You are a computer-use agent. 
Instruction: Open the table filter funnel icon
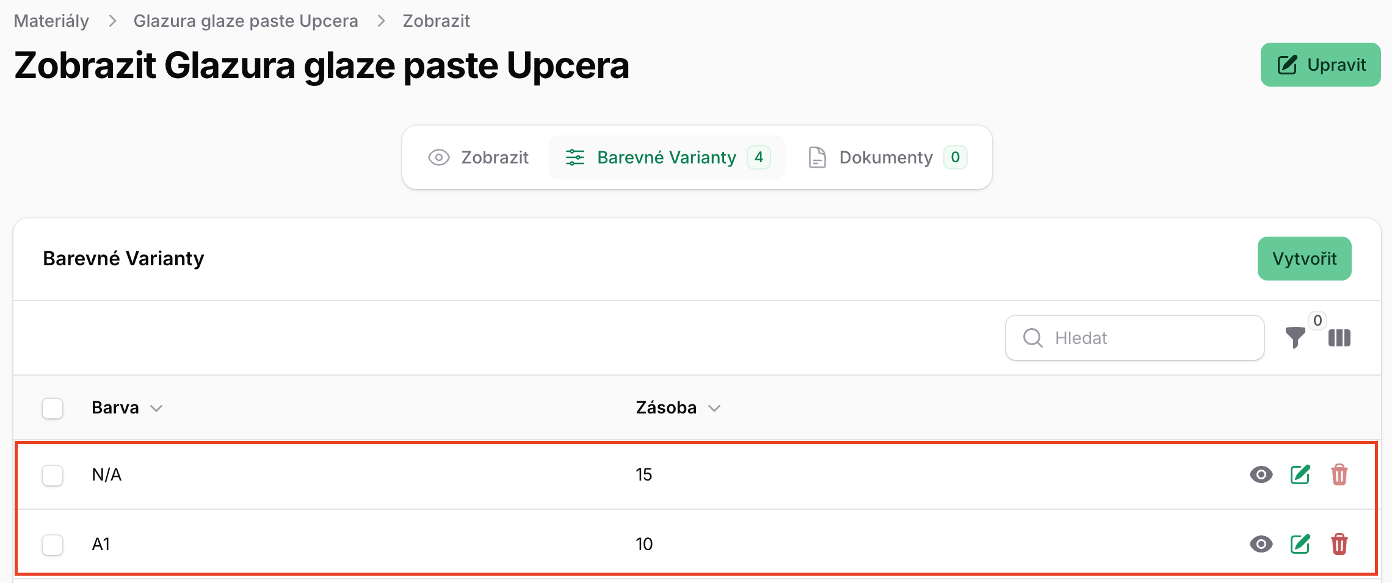tap(1295, 338)
